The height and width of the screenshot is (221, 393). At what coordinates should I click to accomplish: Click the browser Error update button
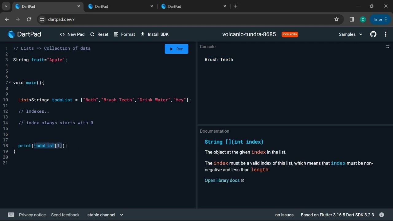coord(381,19)
